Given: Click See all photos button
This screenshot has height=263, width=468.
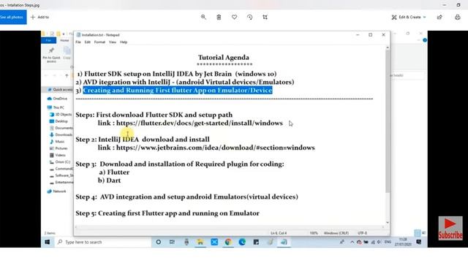Looking at the screenshot, I should (x=12, y=18).
